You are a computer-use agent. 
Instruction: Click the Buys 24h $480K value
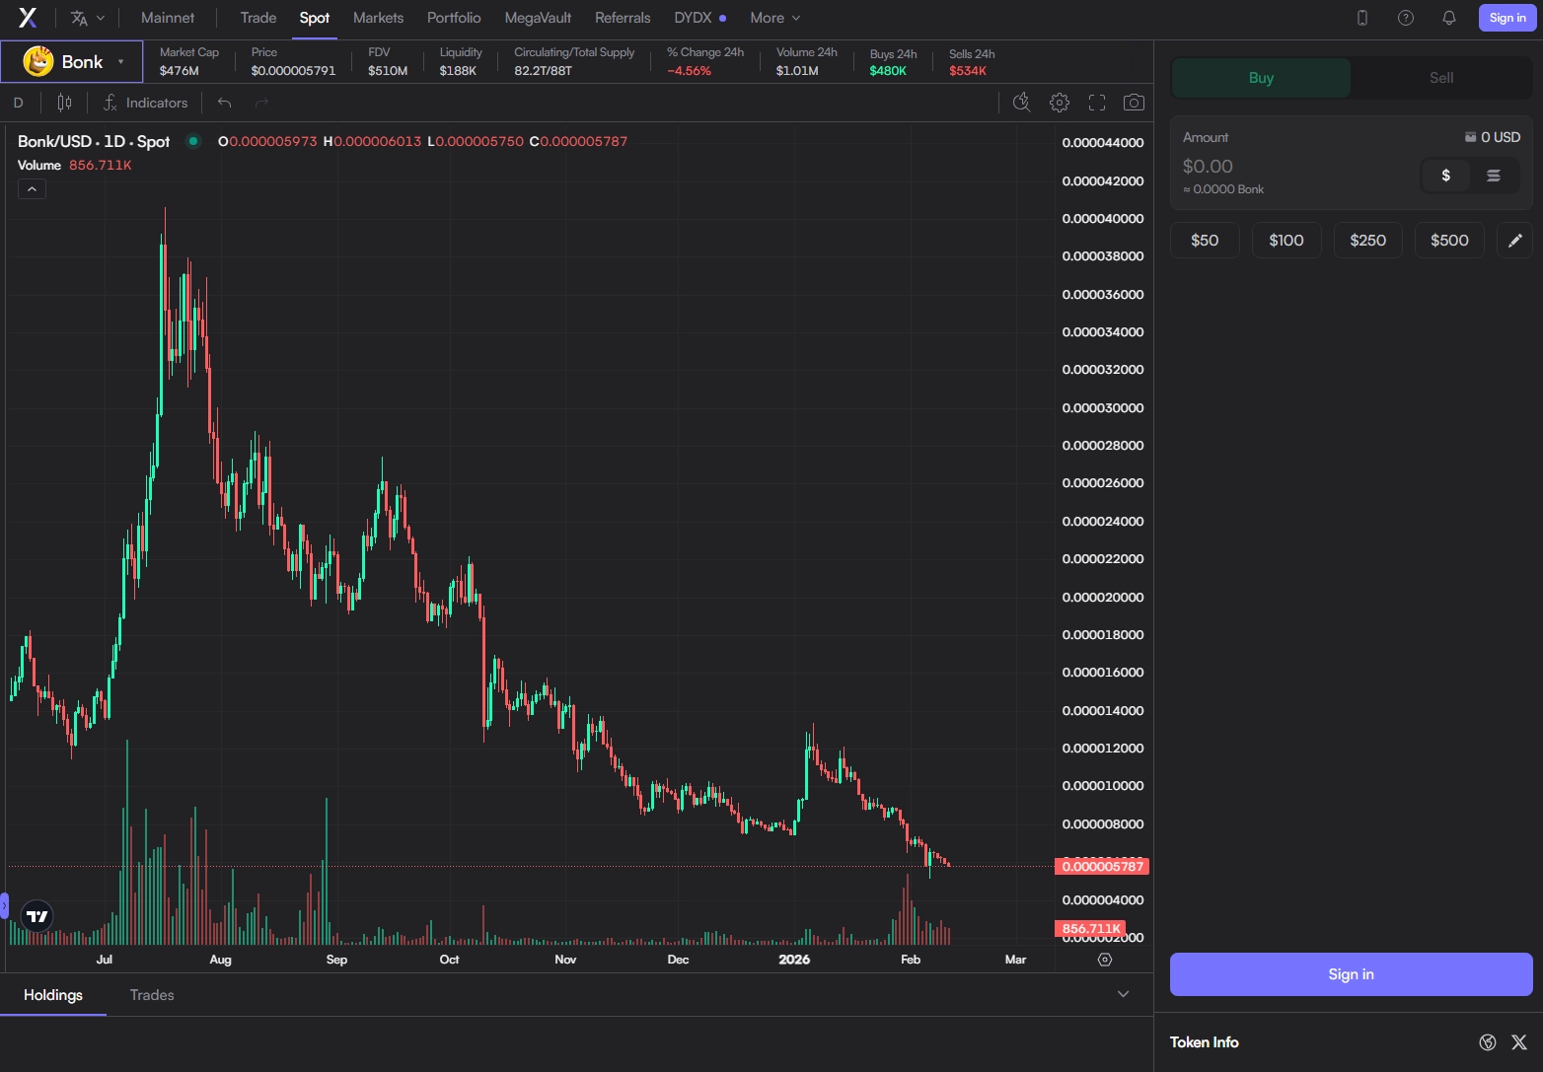(x=888, y=71)
